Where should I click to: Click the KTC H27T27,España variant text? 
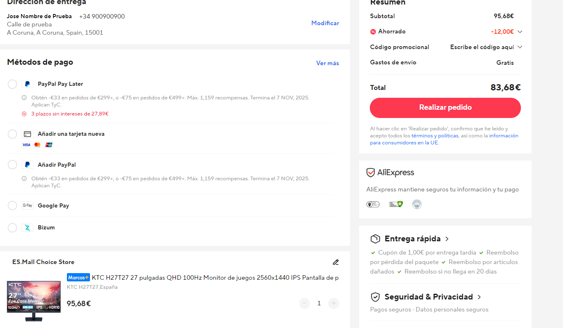(92, 287)
